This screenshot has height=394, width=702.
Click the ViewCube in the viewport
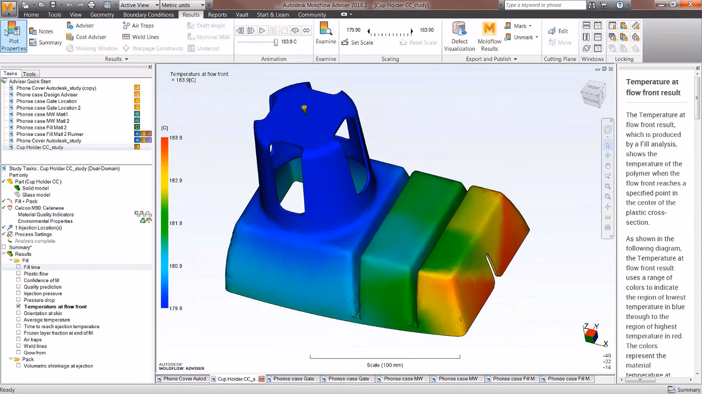593,94
